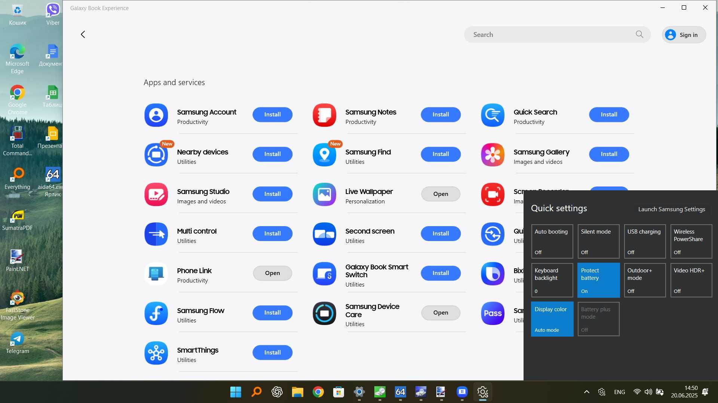The height and width of the screenshot is (403, 718).
Task: Install Samsung Studio app
Action: 272,194
